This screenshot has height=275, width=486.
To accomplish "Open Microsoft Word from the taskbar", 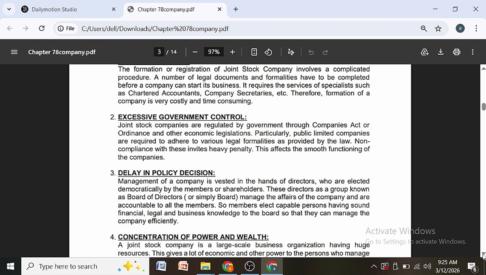I will tap(161, 266).
